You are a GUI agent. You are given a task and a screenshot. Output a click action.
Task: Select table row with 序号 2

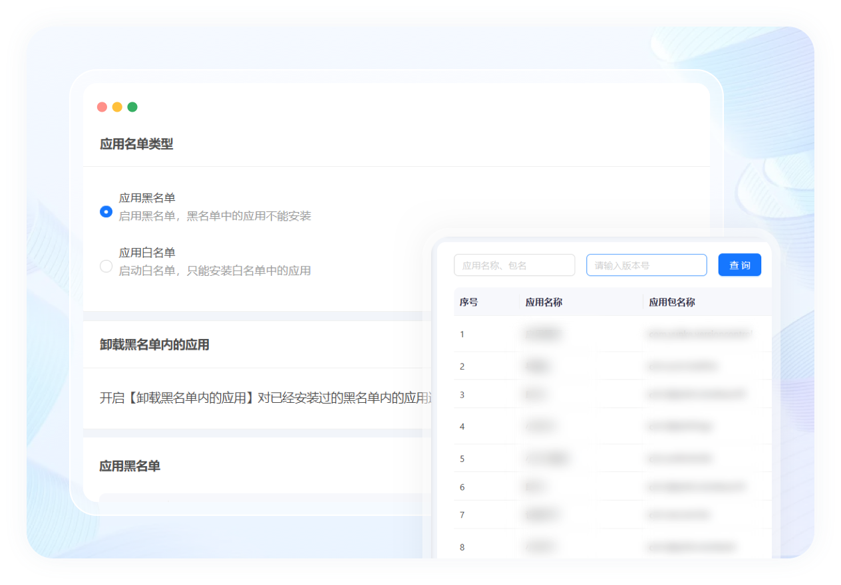[612, 366]
